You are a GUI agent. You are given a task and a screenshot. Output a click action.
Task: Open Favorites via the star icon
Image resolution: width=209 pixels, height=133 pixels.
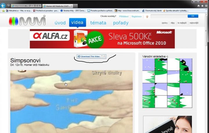coord(202,6)
